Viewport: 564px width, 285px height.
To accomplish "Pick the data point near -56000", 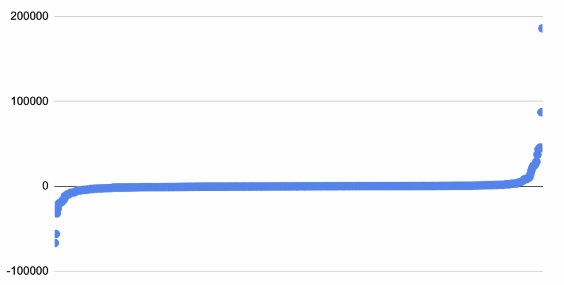I will tap(56, 234).
